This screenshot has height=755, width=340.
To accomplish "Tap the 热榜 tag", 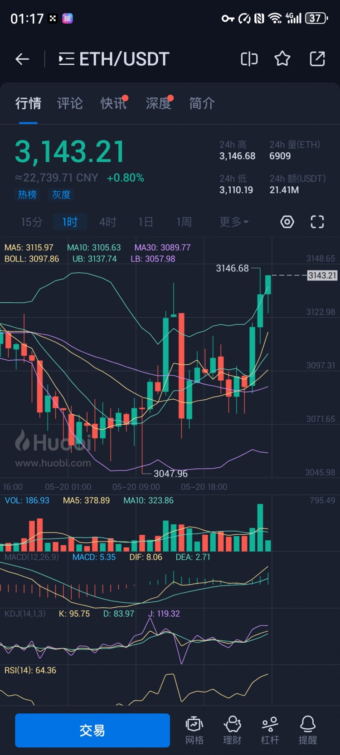I will [27, 194].
